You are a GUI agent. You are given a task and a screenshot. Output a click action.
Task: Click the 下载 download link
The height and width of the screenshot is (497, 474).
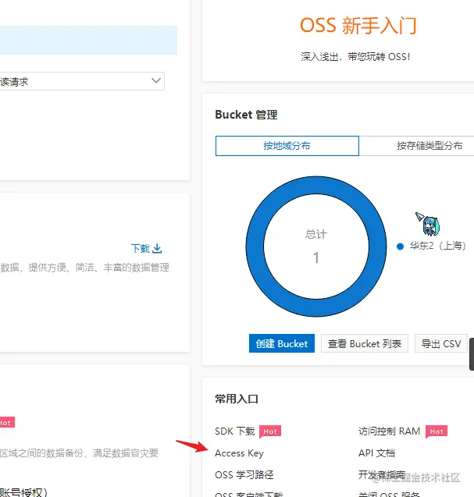pos(147,248)
